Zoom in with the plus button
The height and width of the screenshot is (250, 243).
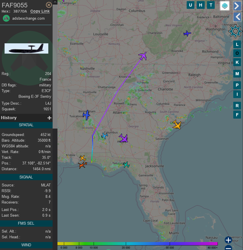228,240
